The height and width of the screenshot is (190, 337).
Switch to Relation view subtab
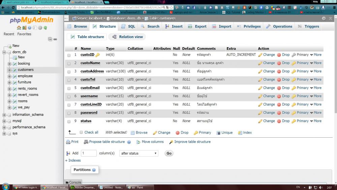tap(128, 37)
